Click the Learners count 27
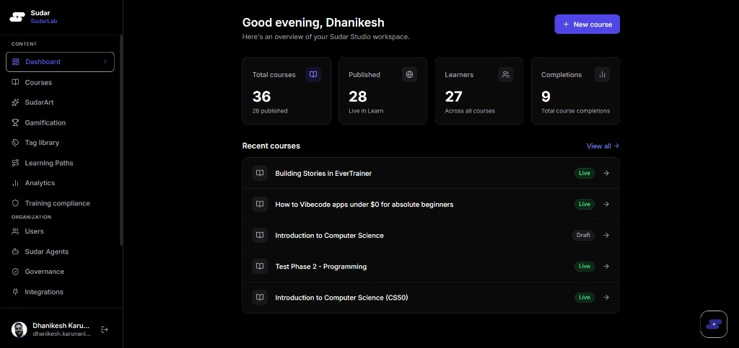The height and width of the screenshot is (348, 739). (454, 97)
